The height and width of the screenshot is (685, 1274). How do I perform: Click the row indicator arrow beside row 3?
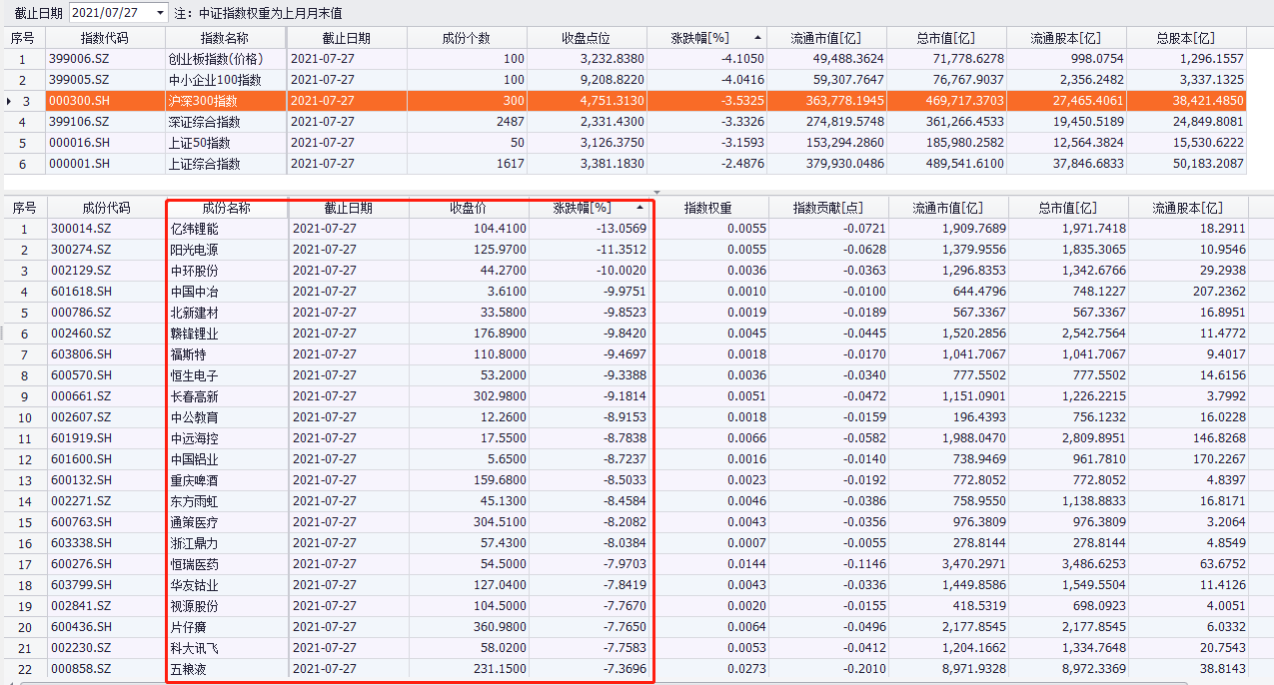pos(10,101)
